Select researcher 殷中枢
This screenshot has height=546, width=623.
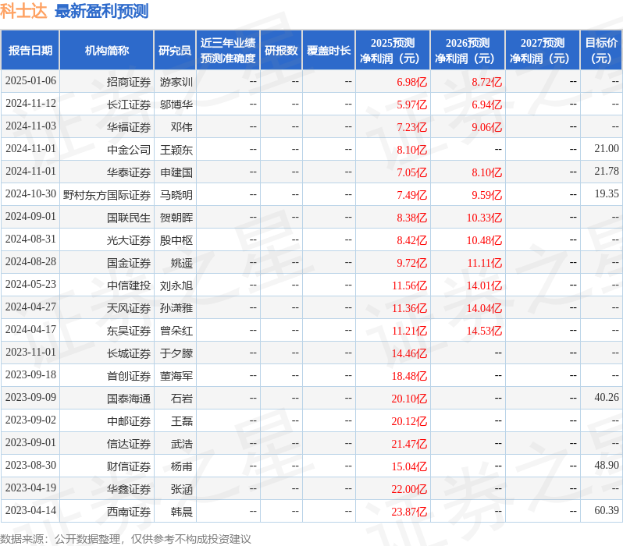[176, 240]
